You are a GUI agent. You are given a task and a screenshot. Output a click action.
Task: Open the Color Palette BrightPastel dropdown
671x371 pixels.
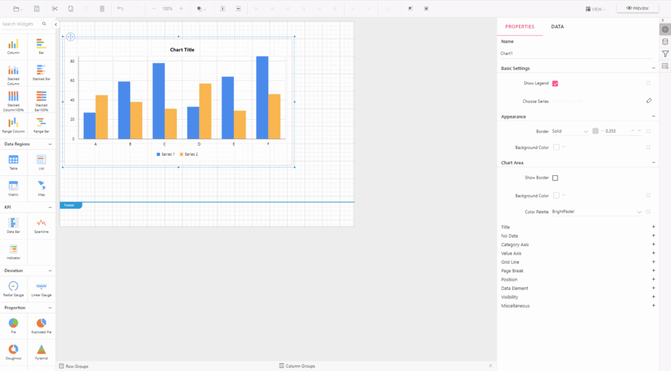[x=596, y=211]
